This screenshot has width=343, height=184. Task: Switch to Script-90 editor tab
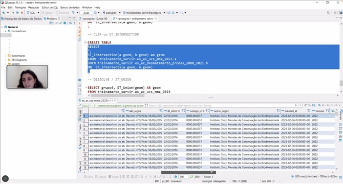coord(93,19)
